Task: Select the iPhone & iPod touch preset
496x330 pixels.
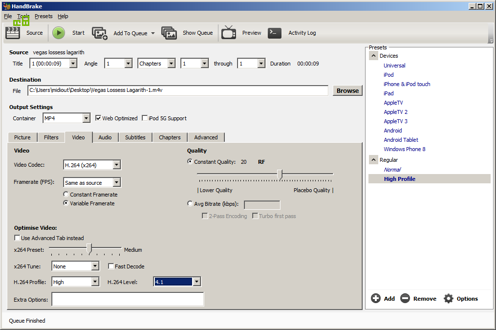Action: (407, 84)
